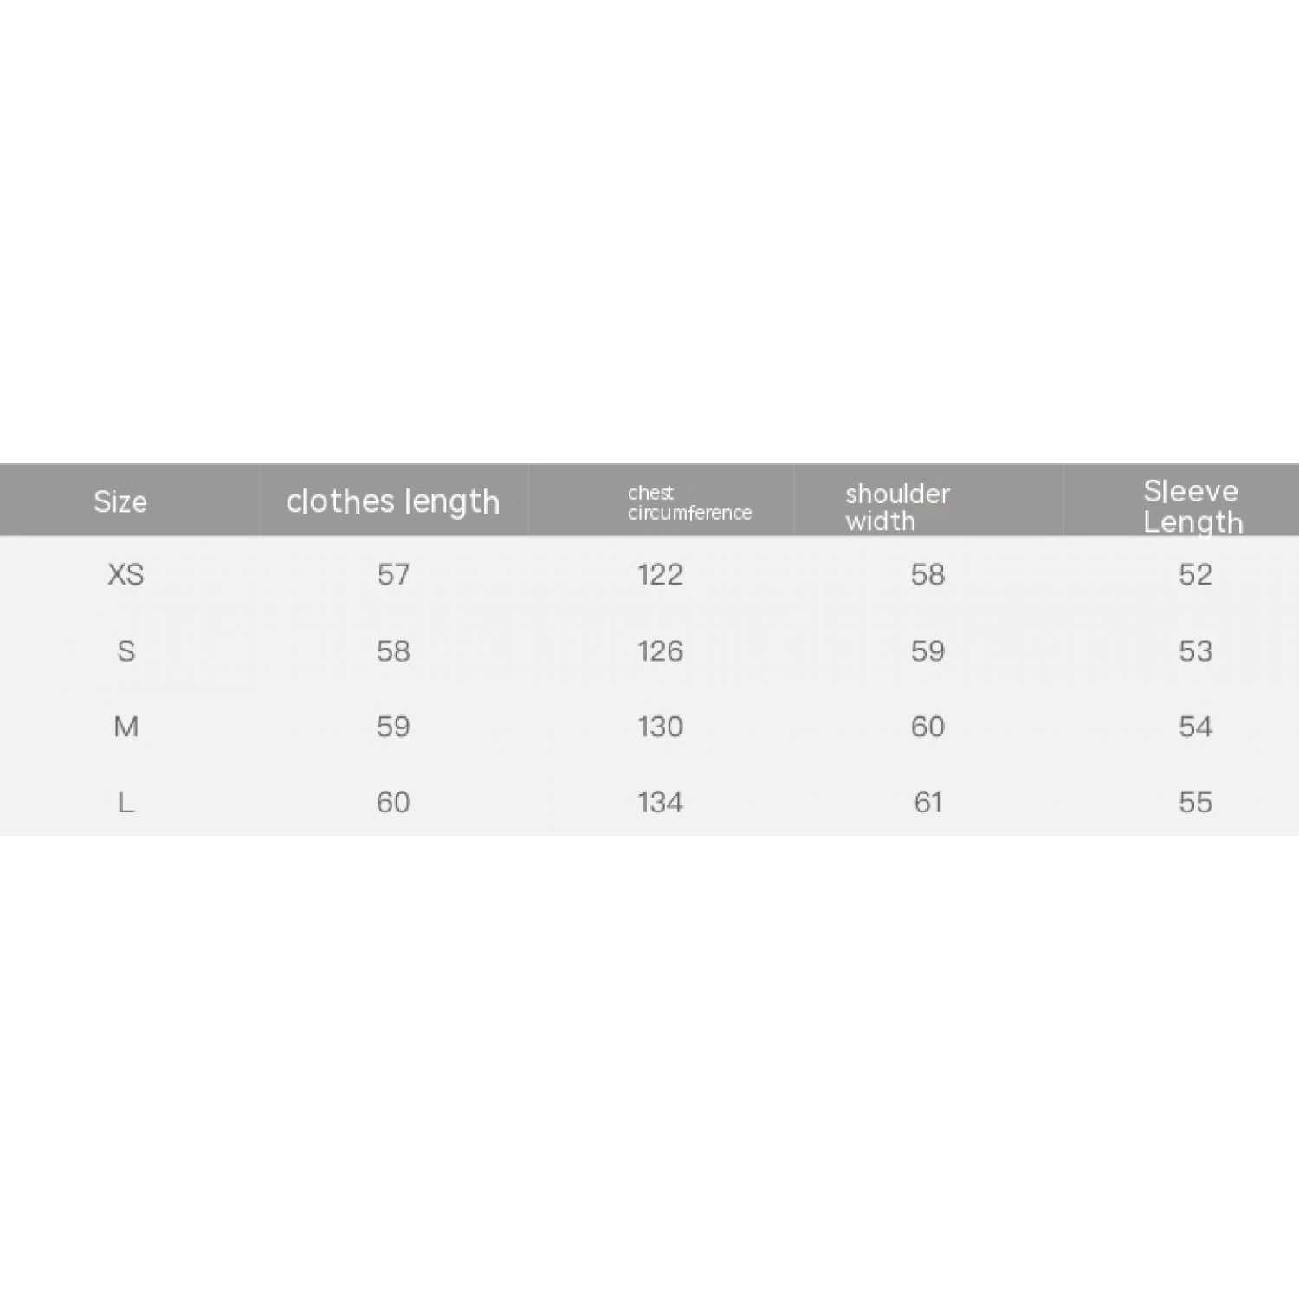The height and width of the screenshot is (1299, 1299).
Task: Click the Sleeve Length column header
Action: click(1192, 507)
